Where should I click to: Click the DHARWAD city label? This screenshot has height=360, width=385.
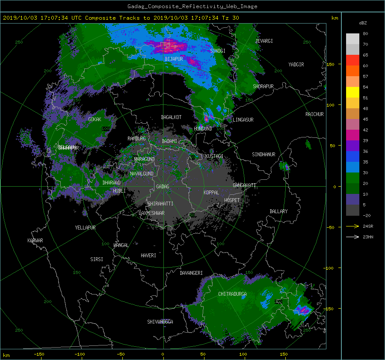click(x=111, y=183)
